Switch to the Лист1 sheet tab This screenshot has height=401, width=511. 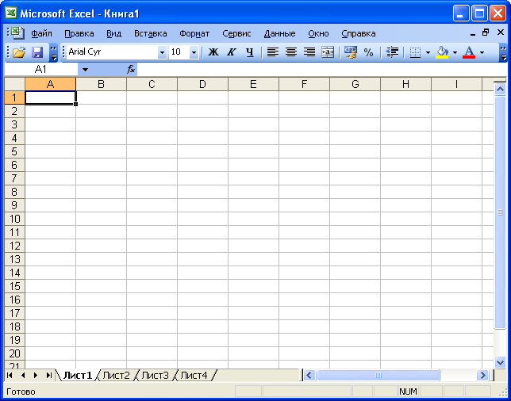tap(78, 376)
